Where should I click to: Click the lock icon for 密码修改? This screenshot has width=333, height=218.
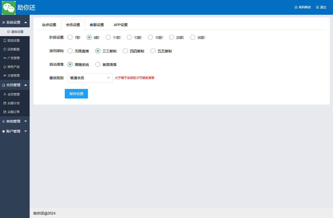click(296, 7)
